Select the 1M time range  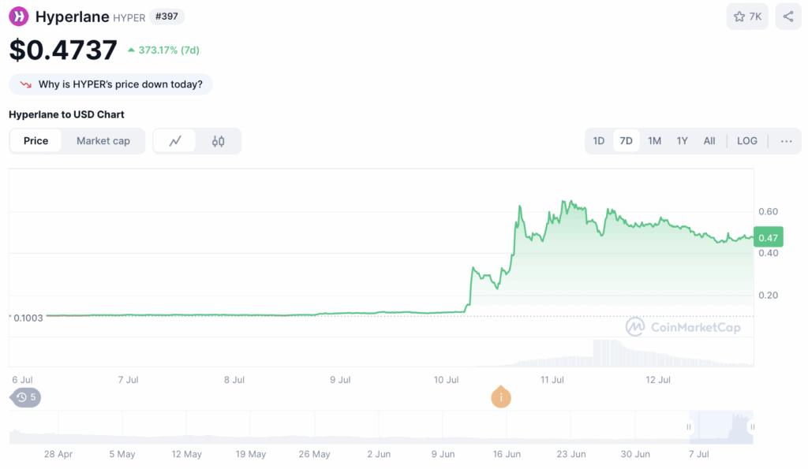[x=654, y=141]
